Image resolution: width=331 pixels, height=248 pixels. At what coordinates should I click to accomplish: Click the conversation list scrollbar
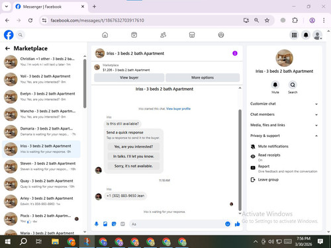point(85,84)
